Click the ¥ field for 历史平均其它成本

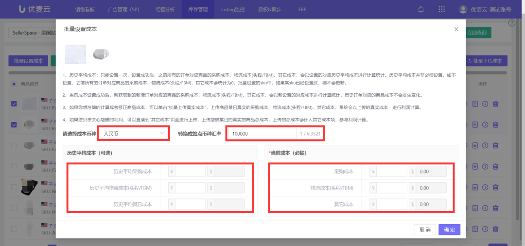click(190, 204)
